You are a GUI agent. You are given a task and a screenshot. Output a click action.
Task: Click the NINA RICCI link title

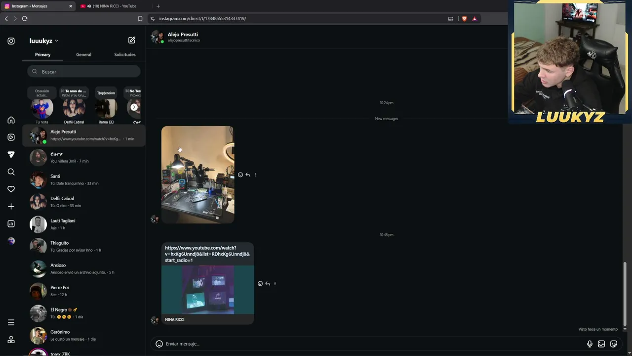coord(175,320)
